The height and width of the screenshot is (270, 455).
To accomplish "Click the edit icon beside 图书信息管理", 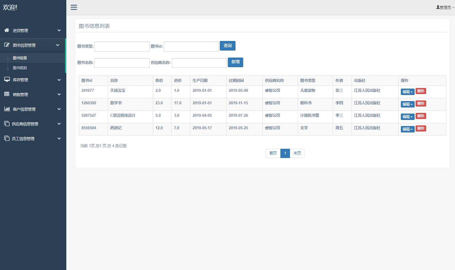I will [x=7, y=45].
